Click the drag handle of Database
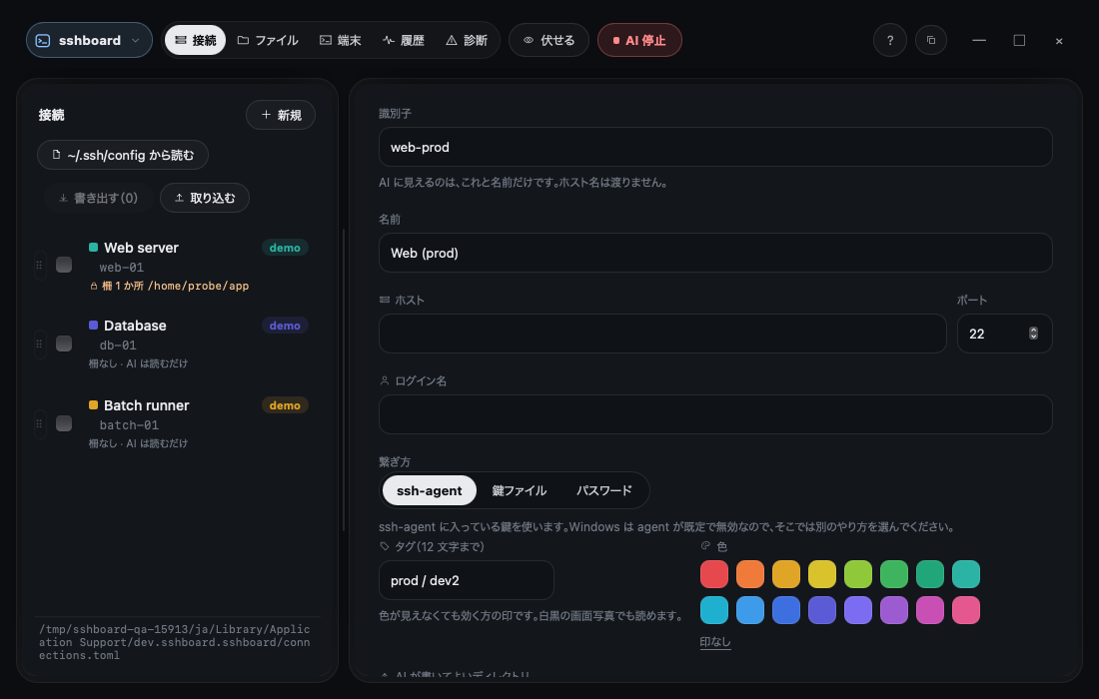The image size is (1099, 699). 39,344
